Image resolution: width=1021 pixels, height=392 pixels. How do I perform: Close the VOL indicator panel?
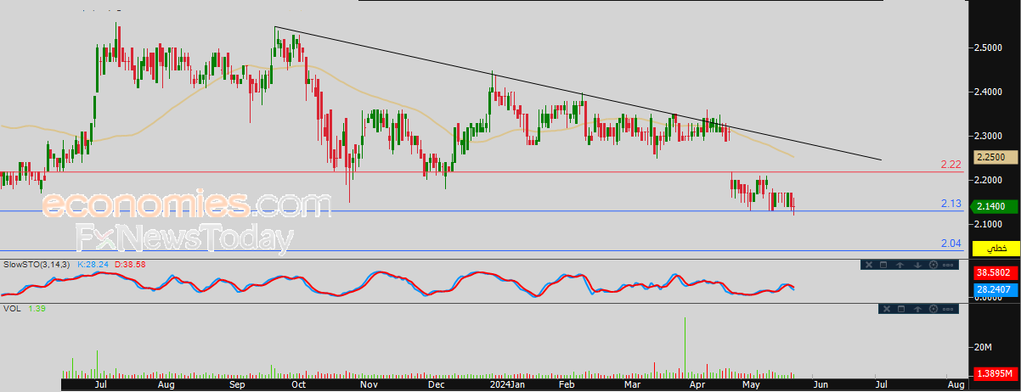pos(887,309)
